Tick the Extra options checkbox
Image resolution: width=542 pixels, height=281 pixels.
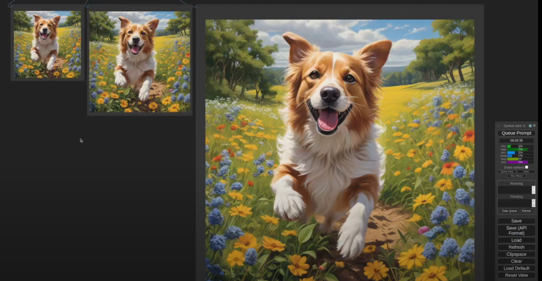(x=526, y=167)
